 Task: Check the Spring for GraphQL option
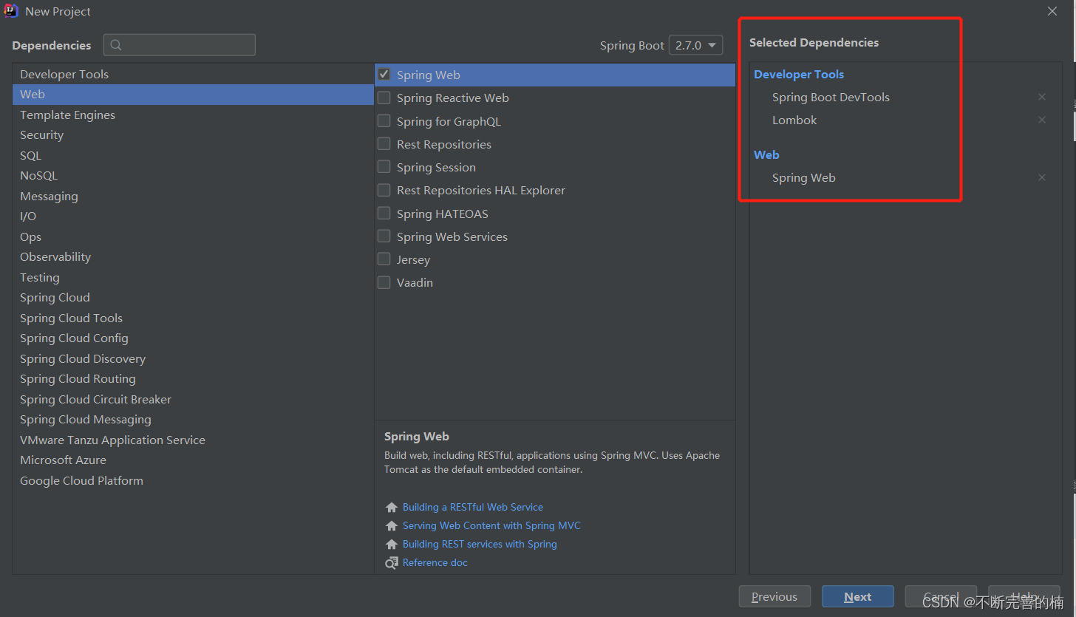click(x=384, y=120)
